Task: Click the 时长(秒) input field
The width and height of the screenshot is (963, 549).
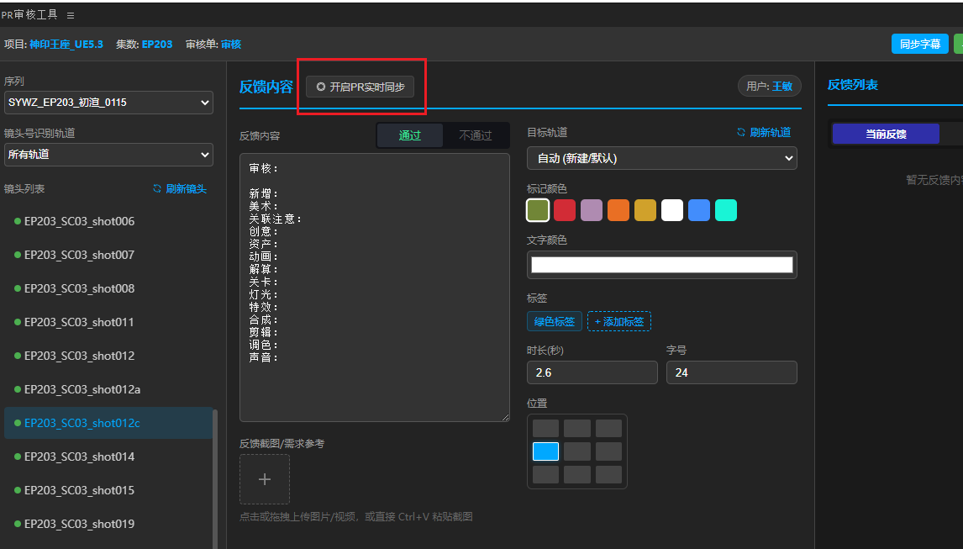Action: coord(592,372)
